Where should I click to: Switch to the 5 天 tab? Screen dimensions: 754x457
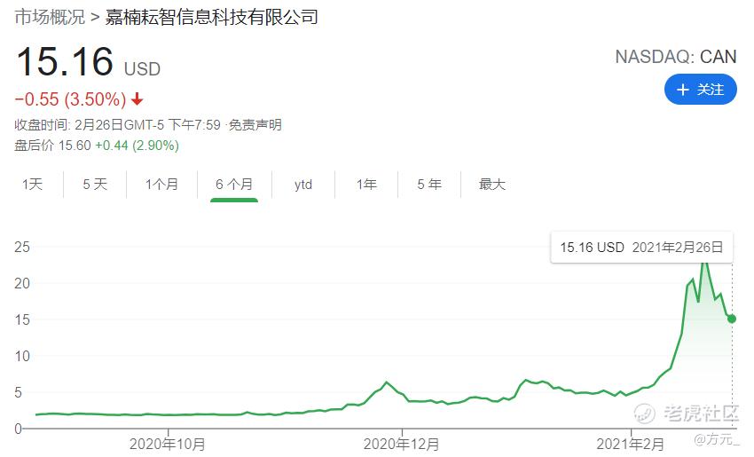point(95,185)
